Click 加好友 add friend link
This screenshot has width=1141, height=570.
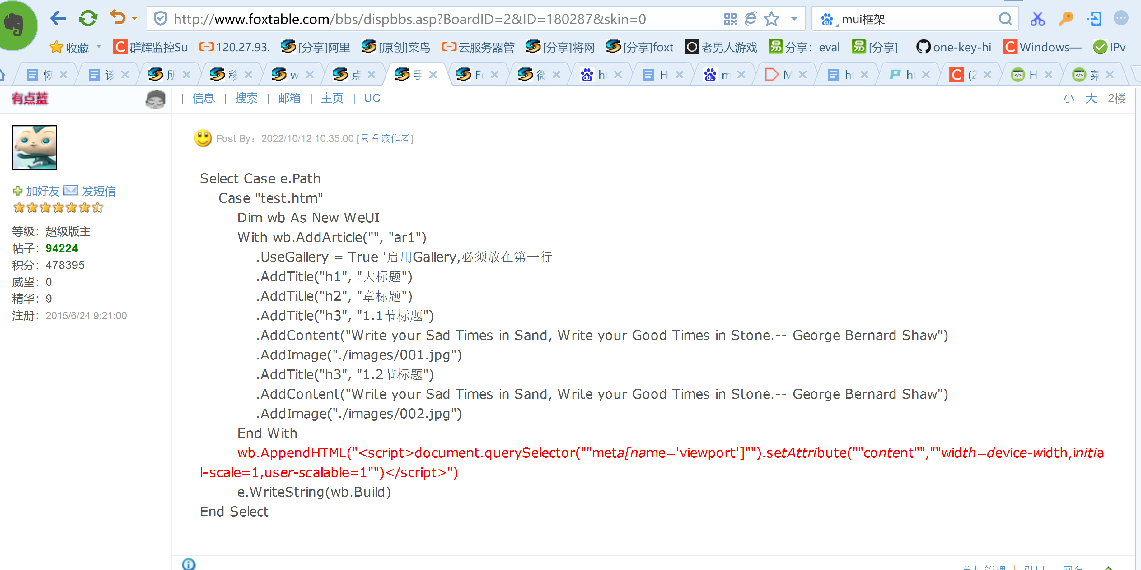tap(42, 191)
